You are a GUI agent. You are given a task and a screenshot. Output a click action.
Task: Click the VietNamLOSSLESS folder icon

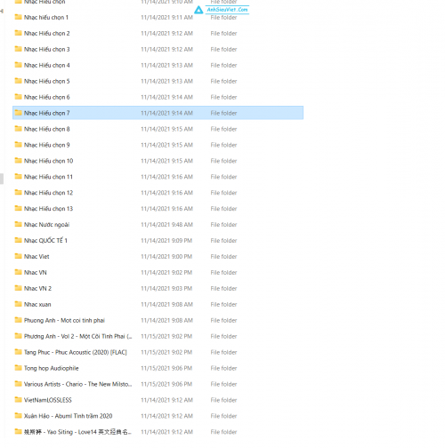[x=19, y=400]
